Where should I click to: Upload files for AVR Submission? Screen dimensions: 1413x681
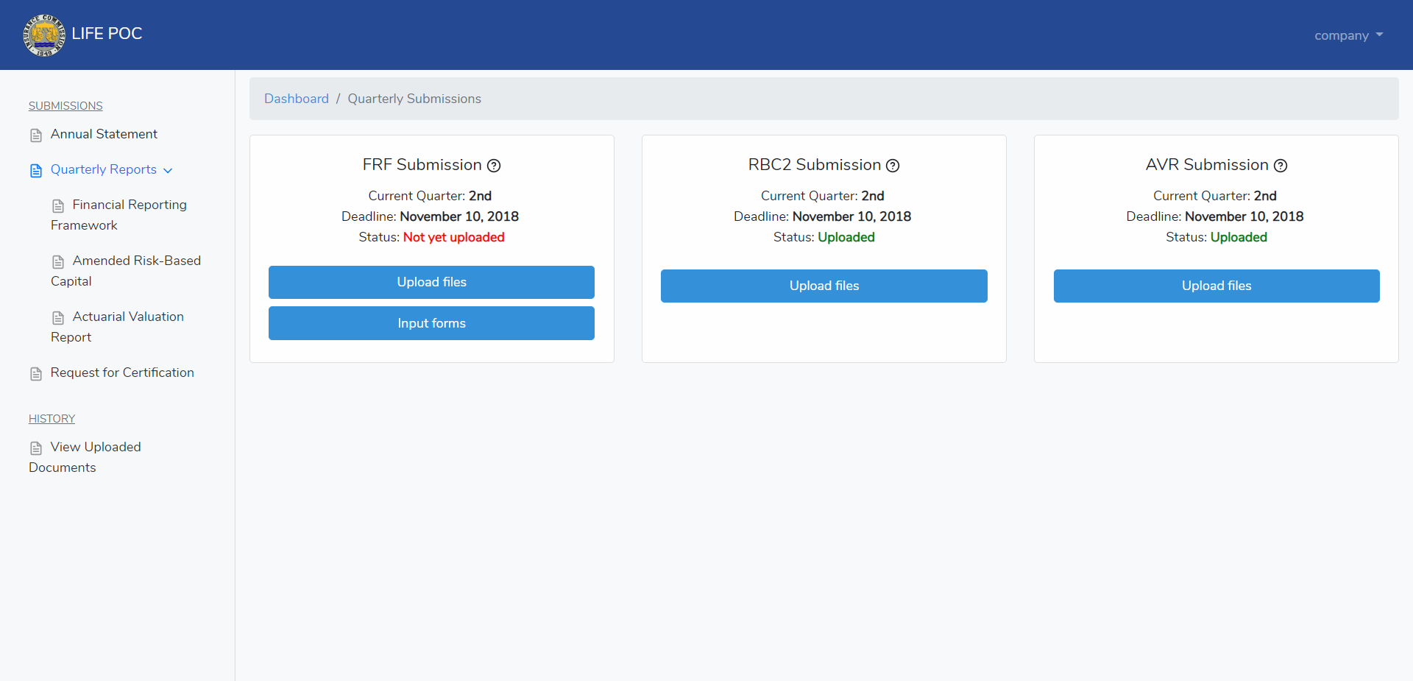1217,286
